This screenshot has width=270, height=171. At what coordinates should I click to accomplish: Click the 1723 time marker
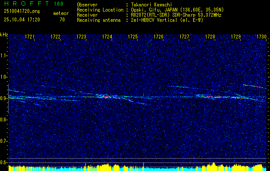[x=81, y=37]
